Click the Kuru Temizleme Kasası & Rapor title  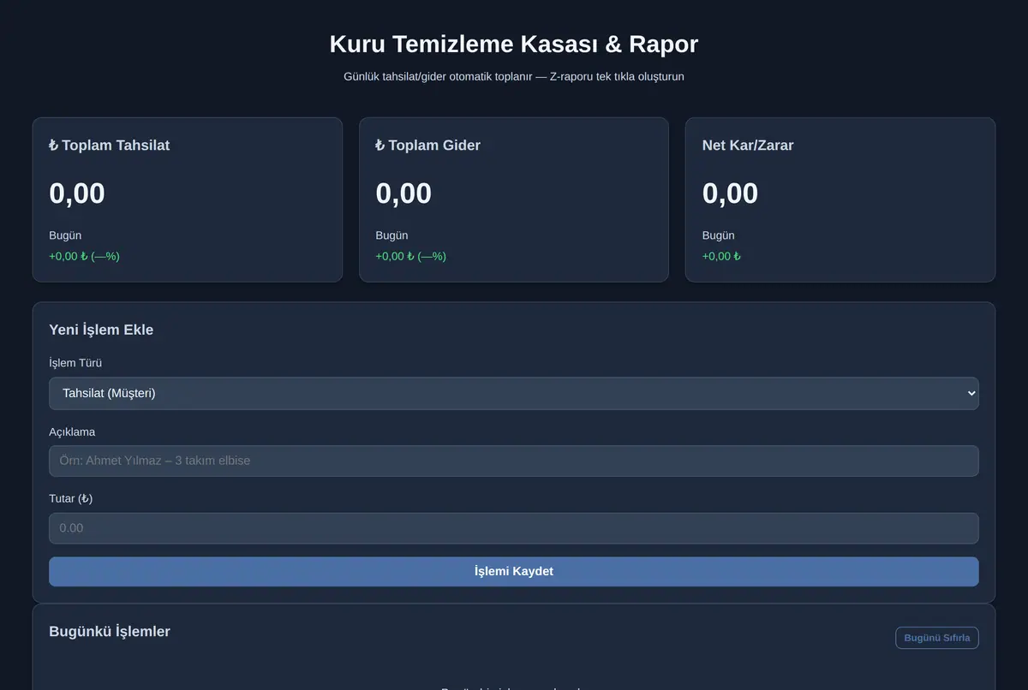pyautogui.click(x=514, y=45)
